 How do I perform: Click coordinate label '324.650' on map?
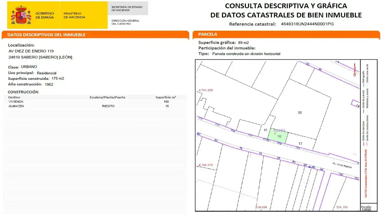point(261,207)
